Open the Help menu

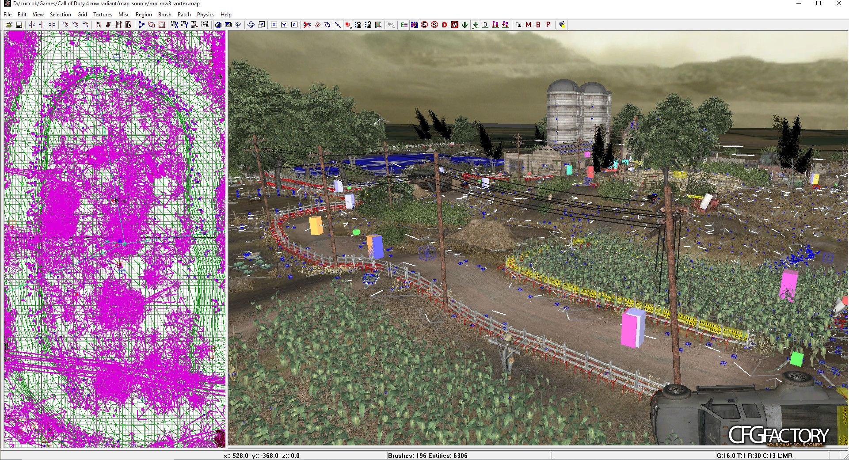226,15
